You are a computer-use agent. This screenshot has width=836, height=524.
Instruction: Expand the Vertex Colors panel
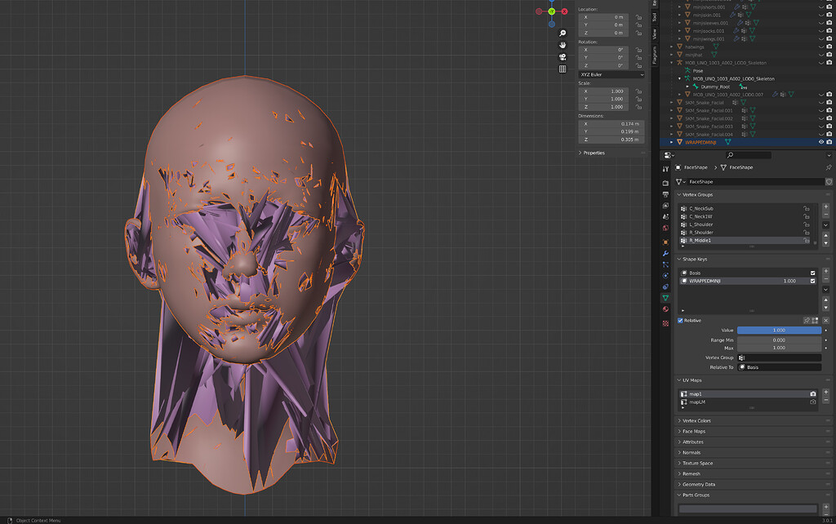[x=696, y=420]
